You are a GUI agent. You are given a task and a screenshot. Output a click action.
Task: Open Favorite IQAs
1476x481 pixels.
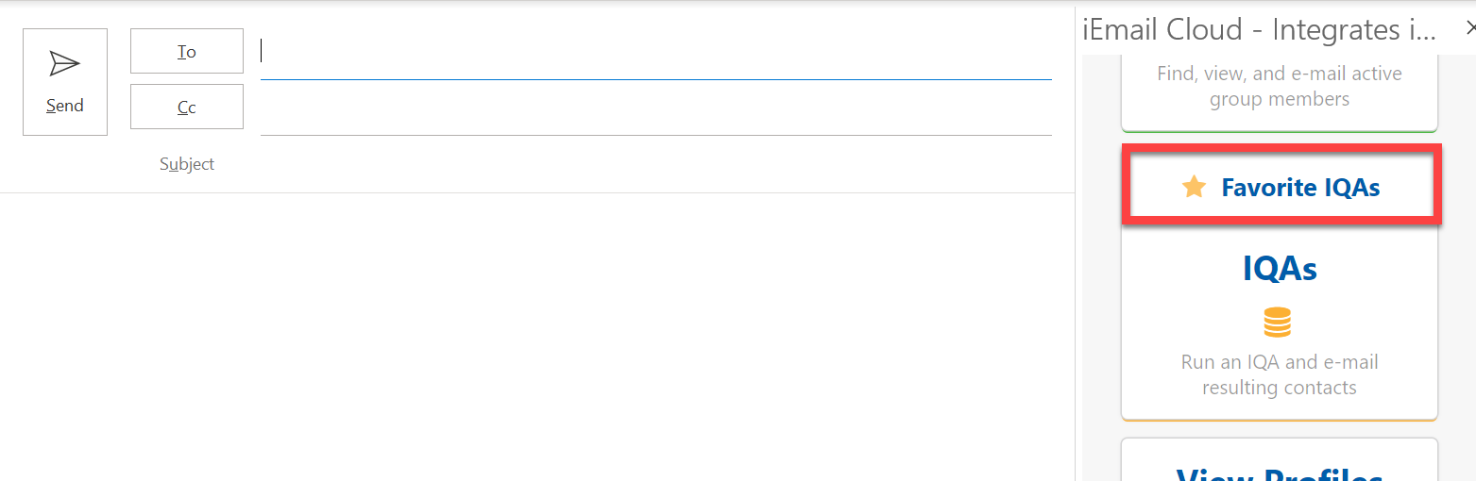click(1299, 188)
